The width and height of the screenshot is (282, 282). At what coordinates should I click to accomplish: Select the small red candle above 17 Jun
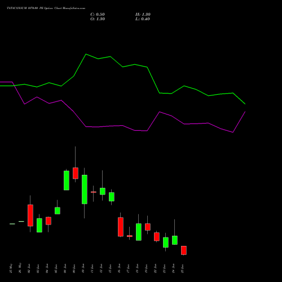coord(130,236)
